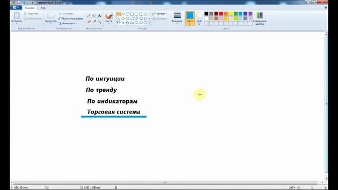The image size is (338, 190).
Task: Select the Oval callout shape
Action: tap(141, 23)
